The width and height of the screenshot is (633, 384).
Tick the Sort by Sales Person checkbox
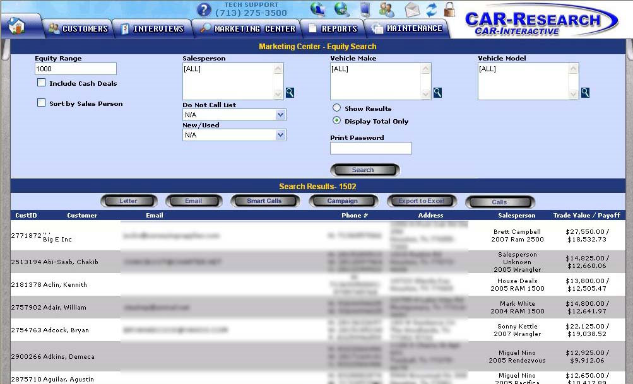click(x=41, y=103)
